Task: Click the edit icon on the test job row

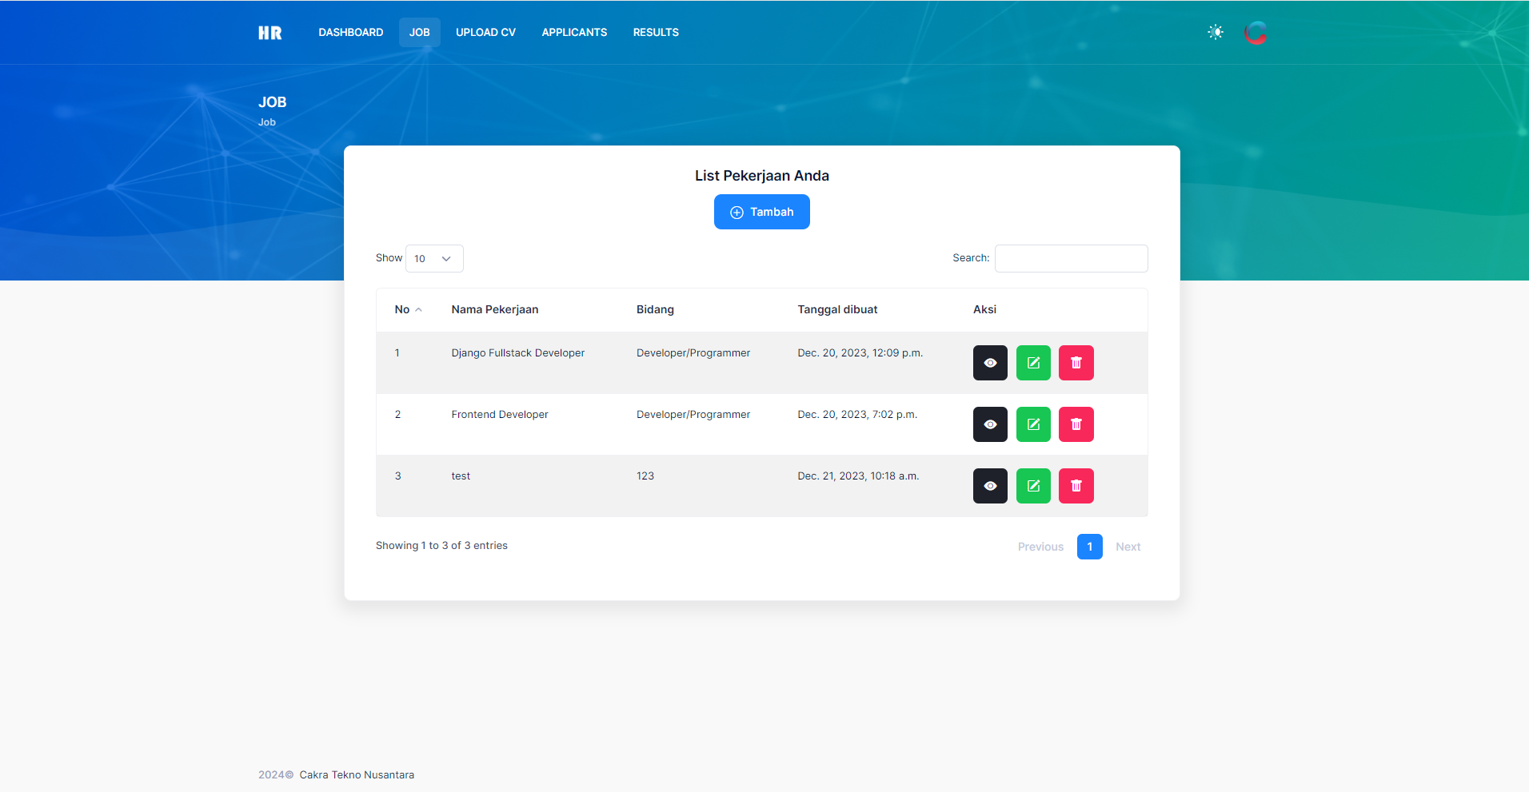Action: point(1032,485)
